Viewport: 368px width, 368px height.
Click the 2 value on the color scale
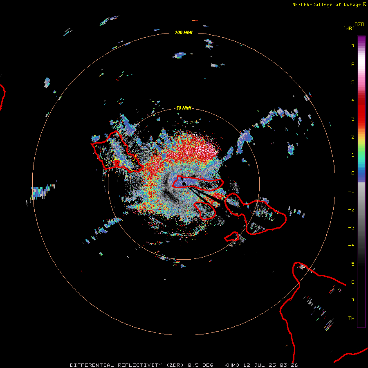tap(353, 137)
